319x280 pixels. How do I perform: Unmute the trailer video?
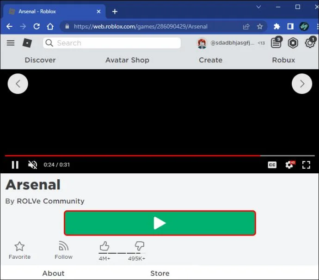click(32, 164)
